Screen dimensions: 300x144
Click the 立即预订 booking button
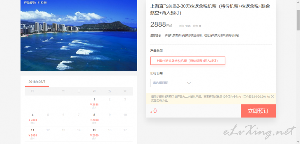(x=258, y=111)
